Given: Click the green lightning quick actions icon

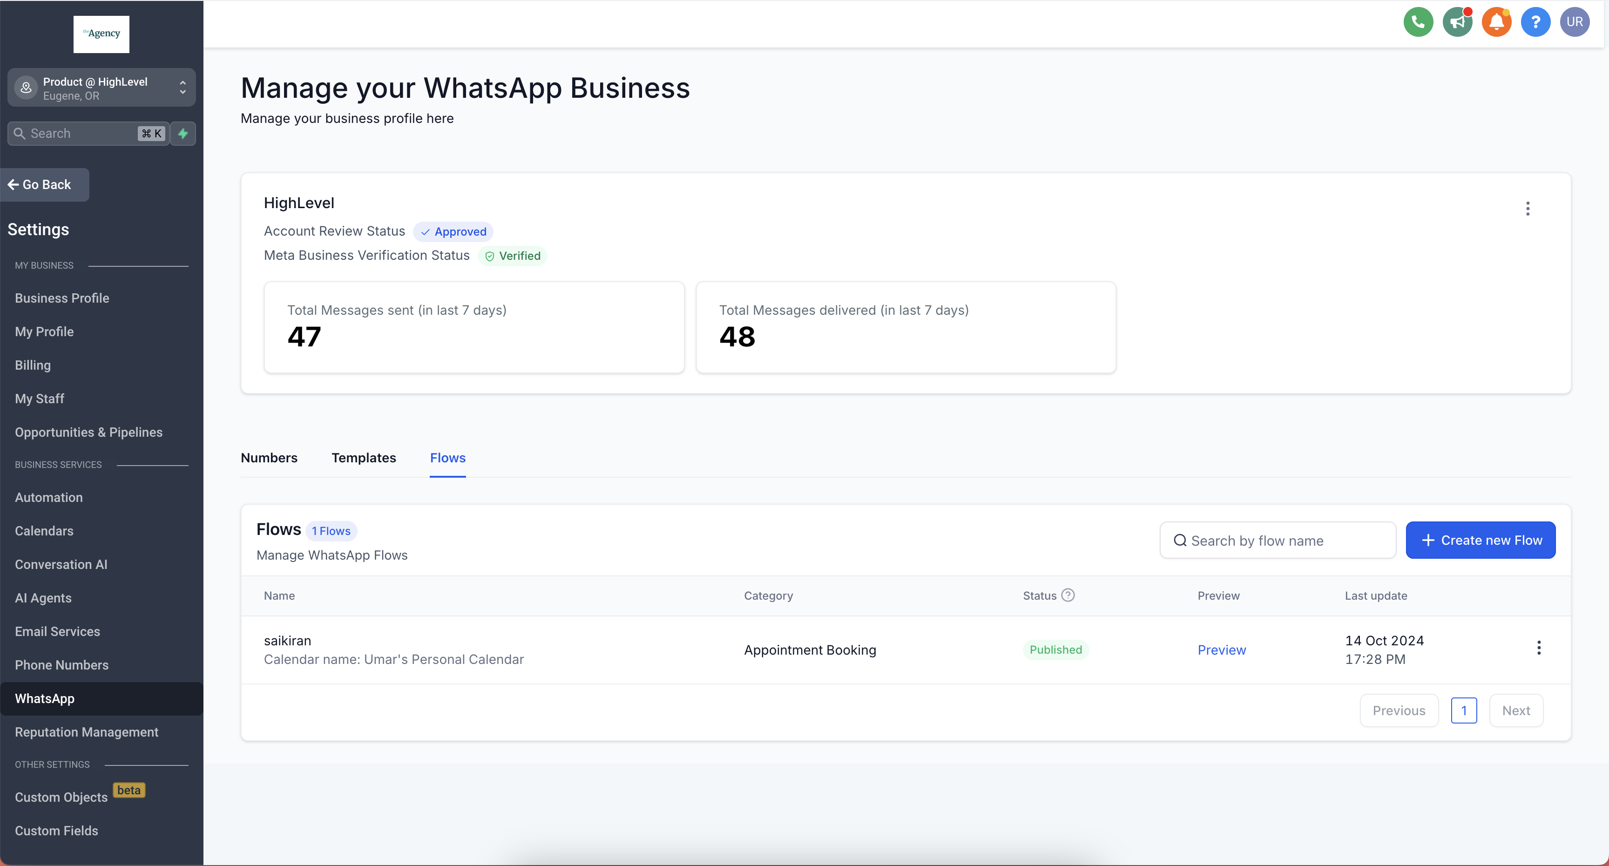Looking at the screenshot, I should coord(183,134).
